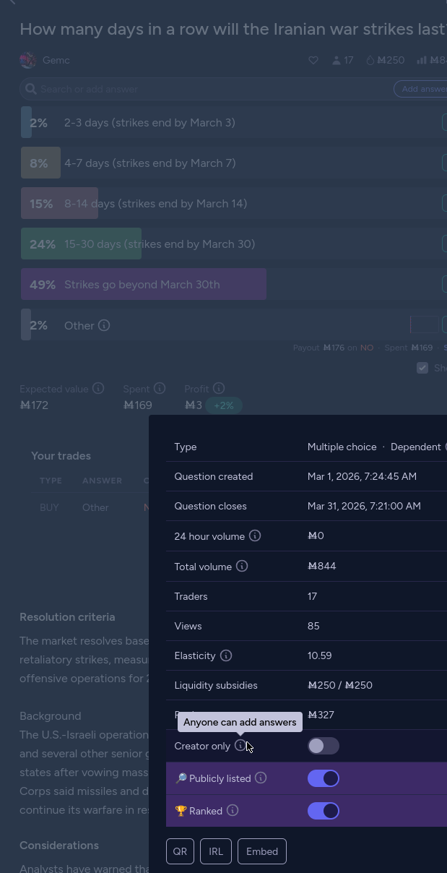Click info icon next to Other answer
This screenshot has width=447, height=873.
104,325
